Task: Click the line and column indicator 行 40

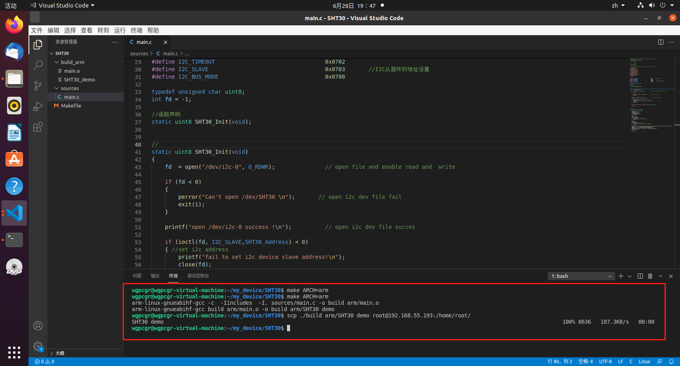Action: pos(560,362)
